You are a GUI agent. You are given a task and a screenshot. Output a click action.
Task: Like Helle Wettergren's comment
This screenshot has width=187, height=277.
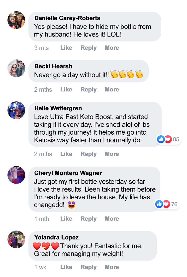[x=66, y=154]
